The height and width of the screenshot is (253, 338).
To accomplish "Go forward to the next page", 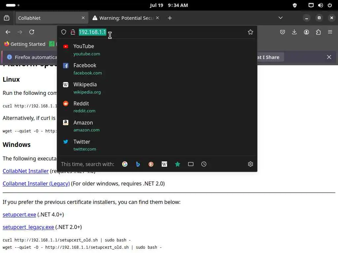I will (20, 32).
